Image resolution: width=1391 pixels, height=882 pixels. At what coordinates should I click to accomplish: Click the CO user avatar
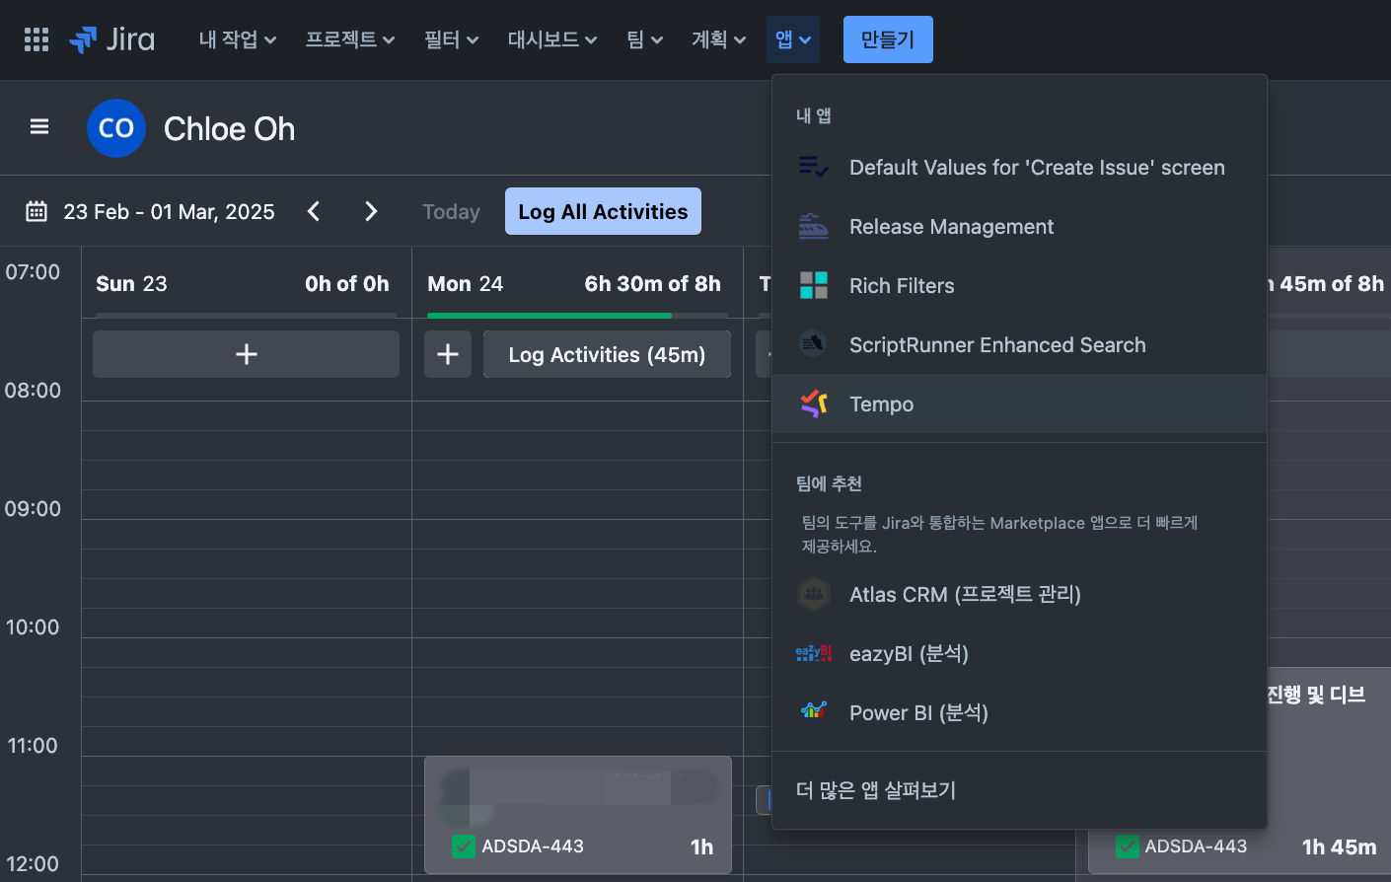(116, 128)
